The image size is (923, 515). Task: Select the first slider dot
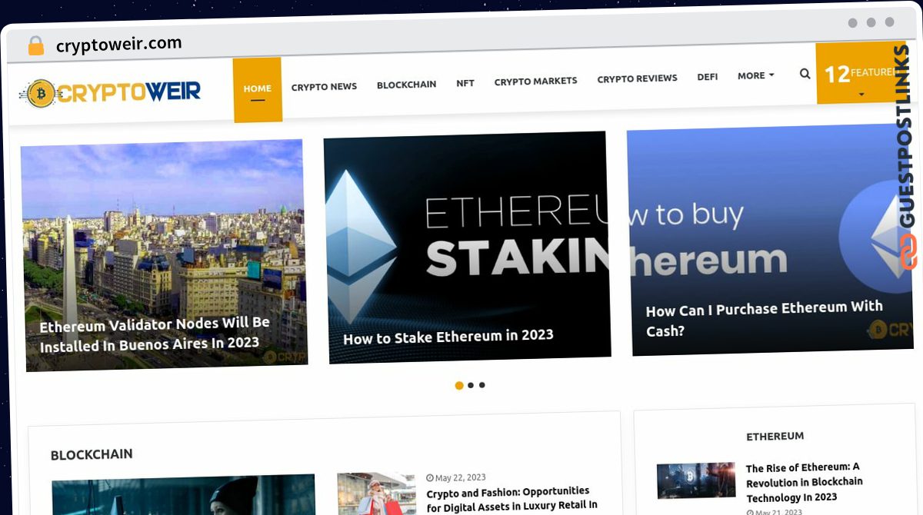(x=459, y=385)
